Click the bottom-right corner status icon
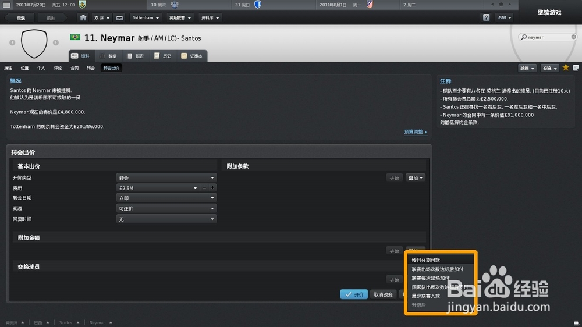 pyautogui.click(x=576, y=323)
